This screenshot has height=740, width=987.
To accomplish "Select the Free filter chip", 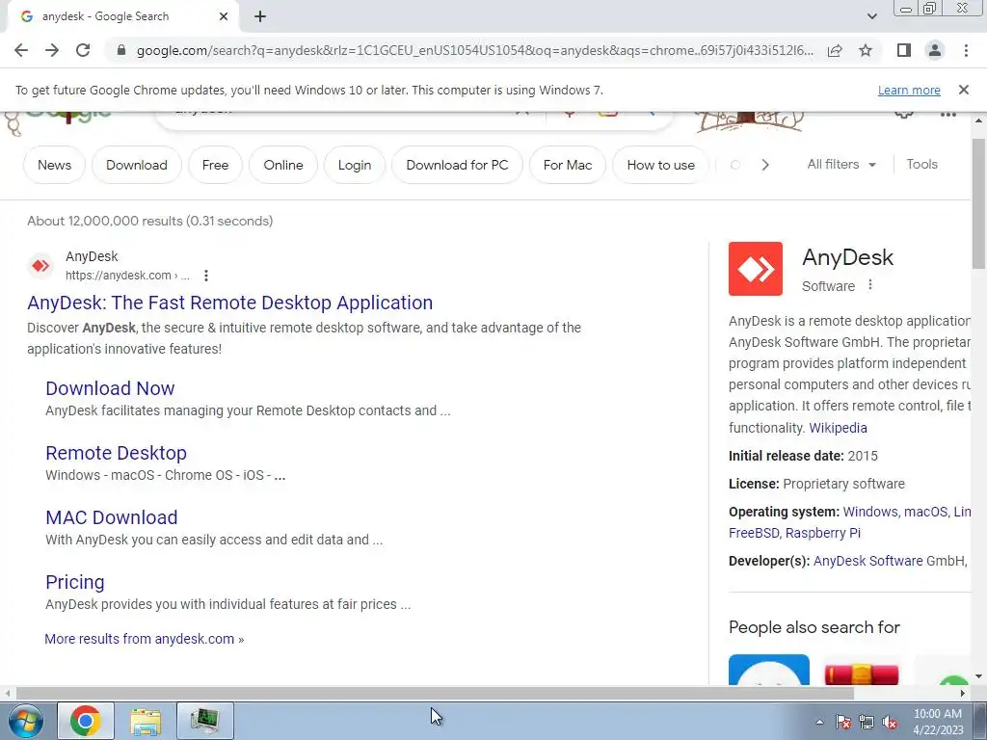I will point(215,165).
